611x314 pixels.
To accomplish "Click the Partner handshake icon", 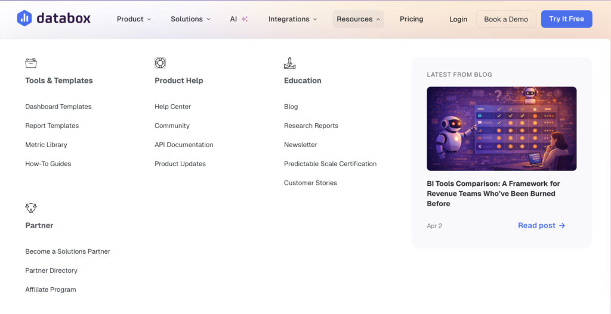I will coord(31,208).
